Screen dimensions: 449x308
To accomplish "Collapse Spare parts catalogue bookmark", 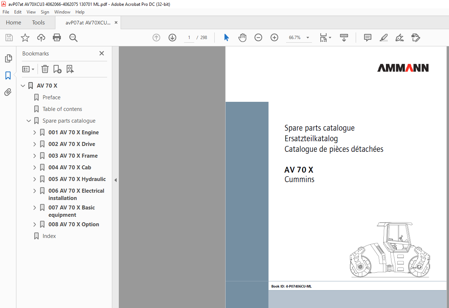I will 29,121.
